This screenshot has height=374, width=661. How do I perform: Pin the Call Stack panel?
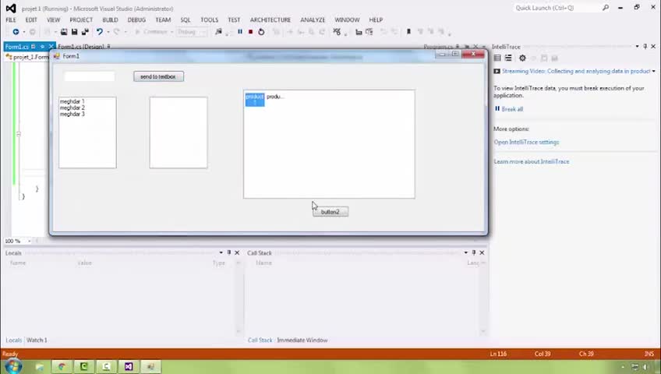pos(474,252)
